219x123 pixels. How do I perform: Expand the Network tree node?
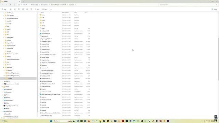tap(2, 109)
